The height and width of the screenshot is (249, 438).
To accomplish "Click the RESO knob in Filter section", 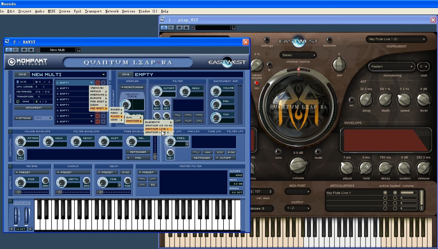I will coord(185,91).
